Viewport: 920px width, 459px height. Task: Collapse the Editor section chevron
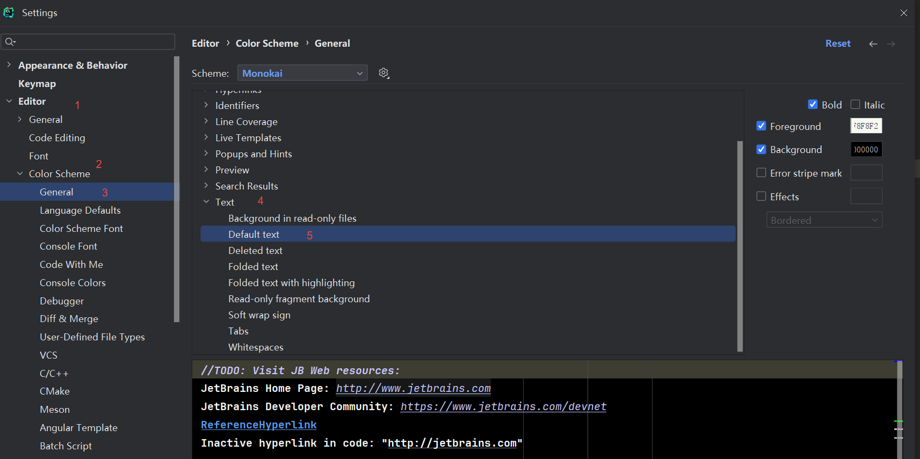point(9,101)
